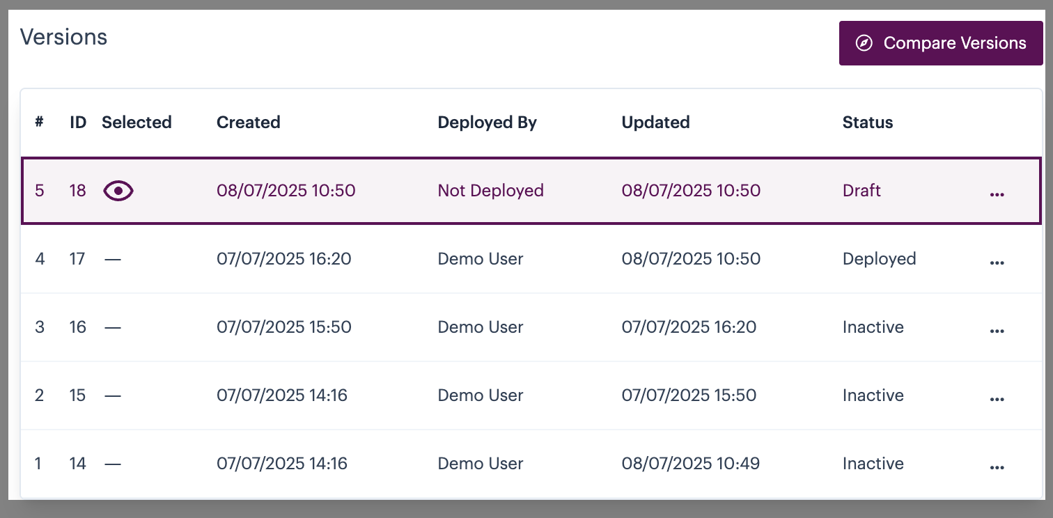
Task: Click the Status column header
Action: (867, 123)
